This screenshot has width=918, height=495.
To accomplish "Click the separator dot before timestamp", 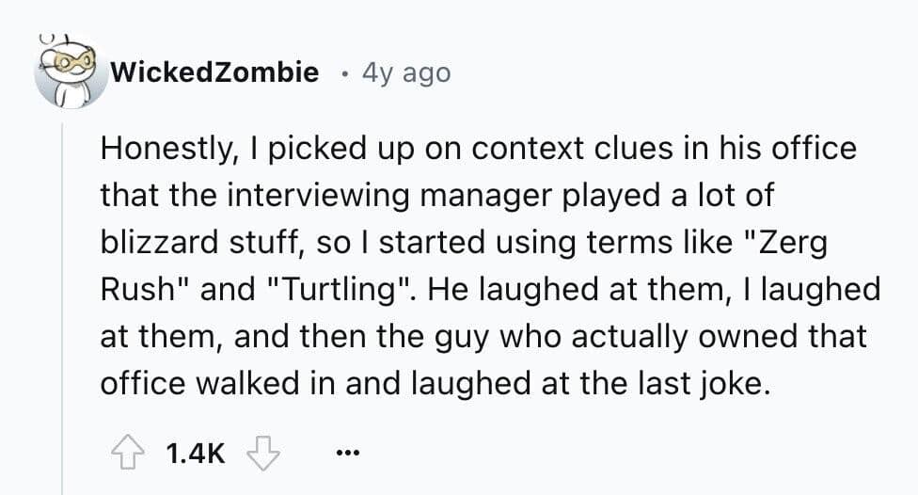I will 347,72.
